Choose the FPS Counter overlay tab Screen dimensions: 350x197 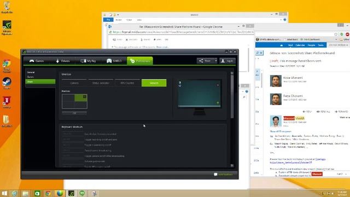[x=127, y=83]
